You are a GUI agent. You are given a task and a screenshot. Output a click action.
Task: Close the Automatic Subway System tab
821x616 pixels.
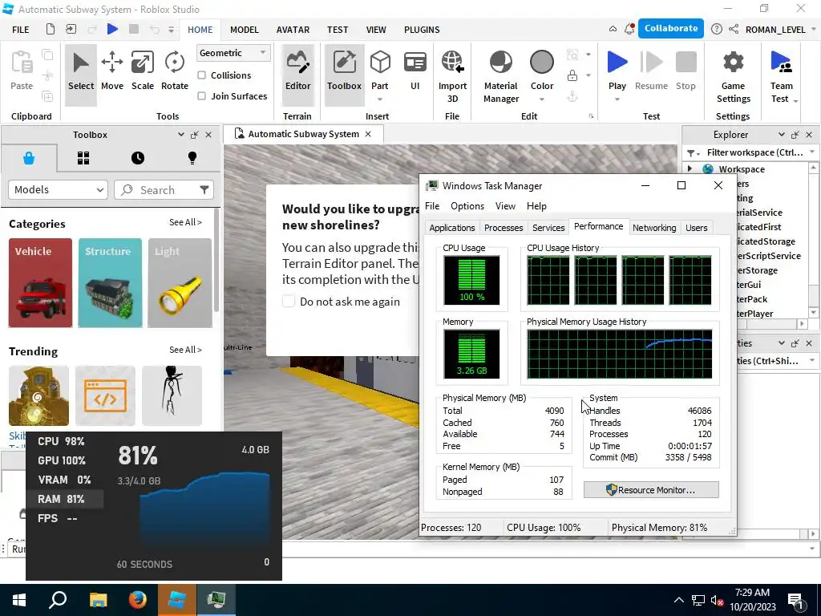point(368,134)
